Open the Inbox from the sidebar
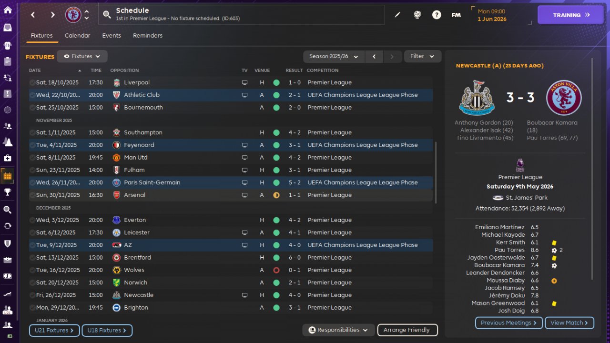 tap(8, 27)
